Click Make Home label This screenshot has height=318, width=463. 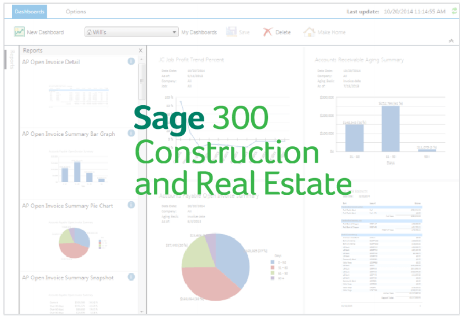[x=331, y=32]
